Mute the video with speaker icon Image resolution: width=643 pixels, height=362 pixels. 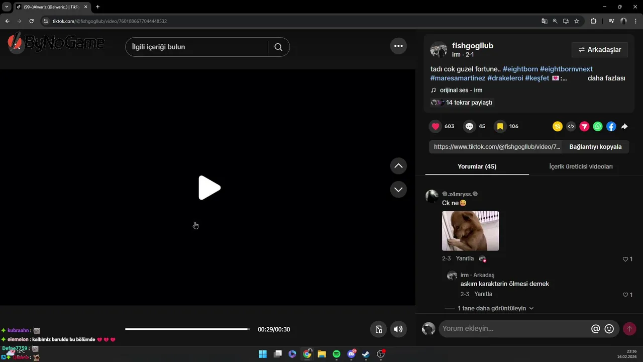pyautogui.click(x=398, y=329)
